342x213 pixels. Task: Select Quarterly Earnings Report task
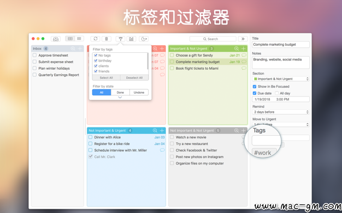click(x=58, y=75)
